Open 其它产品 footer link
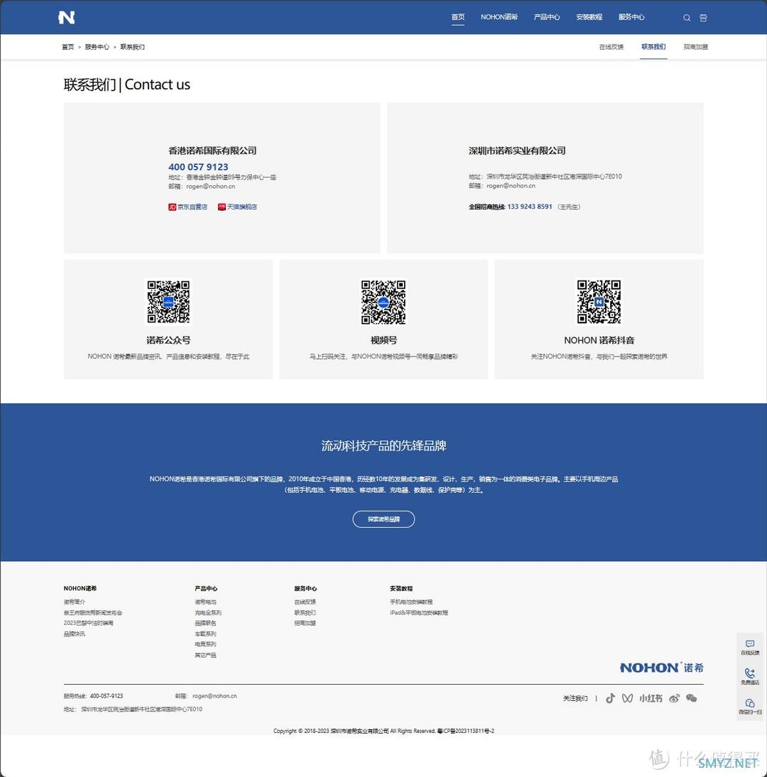Viewport: 767px width, 777px height. (x=205, y=655)
